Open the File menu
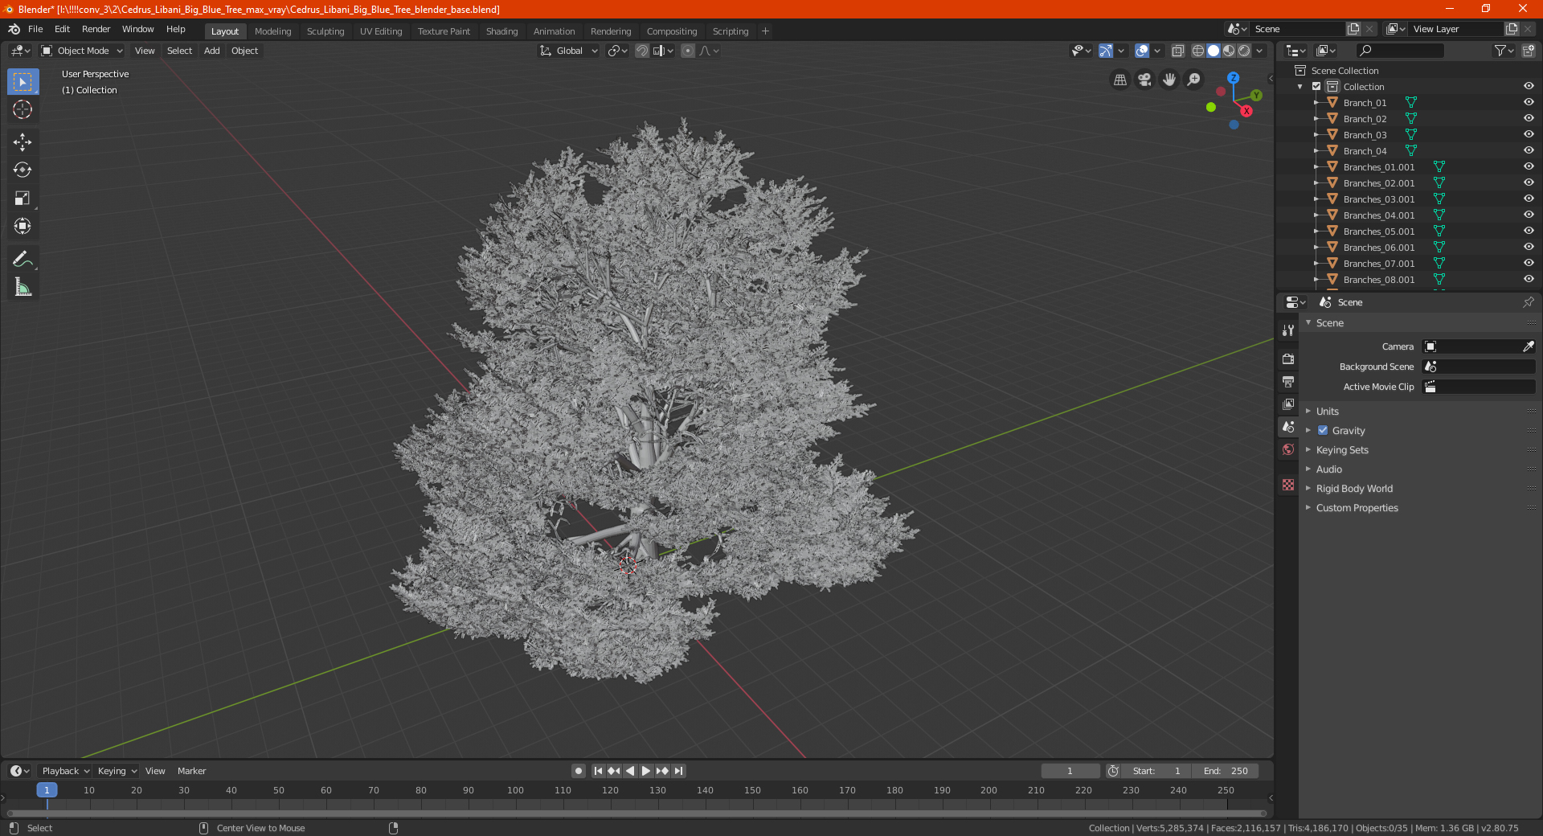 point(35,29)
